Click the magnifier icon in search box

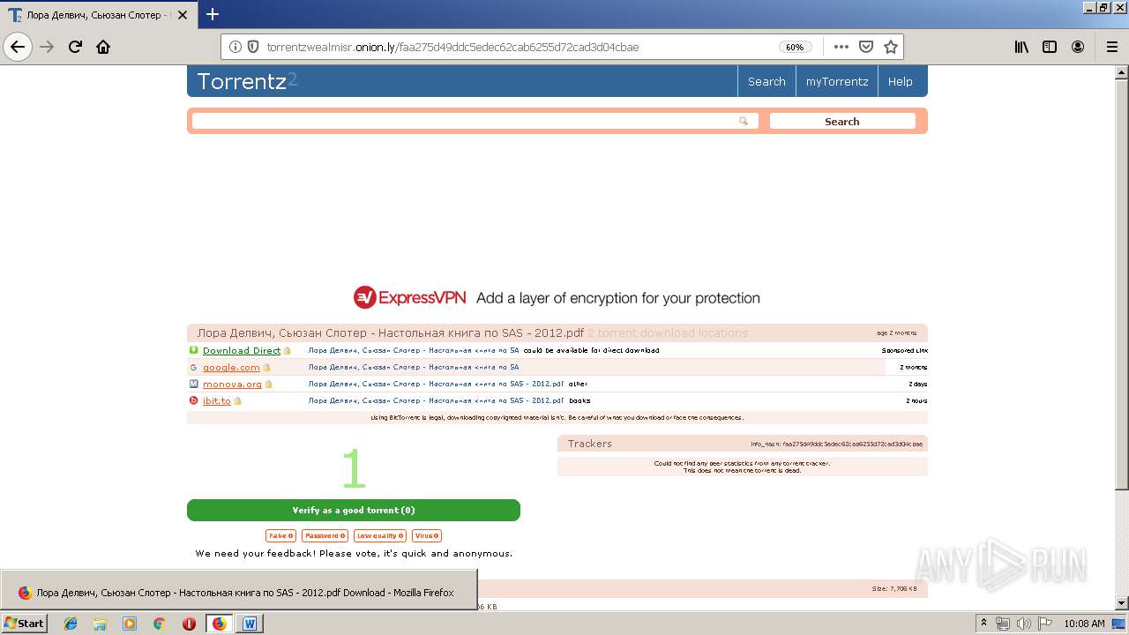(x=744, y=121)
